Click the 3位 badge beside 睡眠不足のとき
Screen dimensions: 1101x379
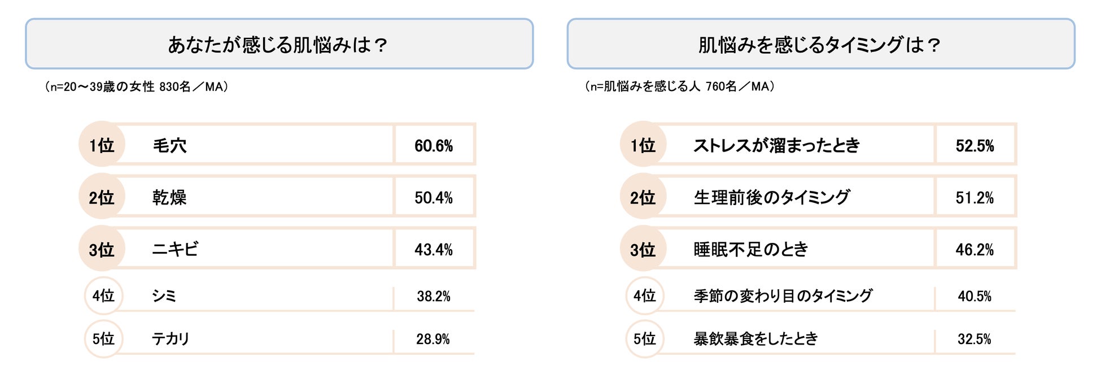643,249
